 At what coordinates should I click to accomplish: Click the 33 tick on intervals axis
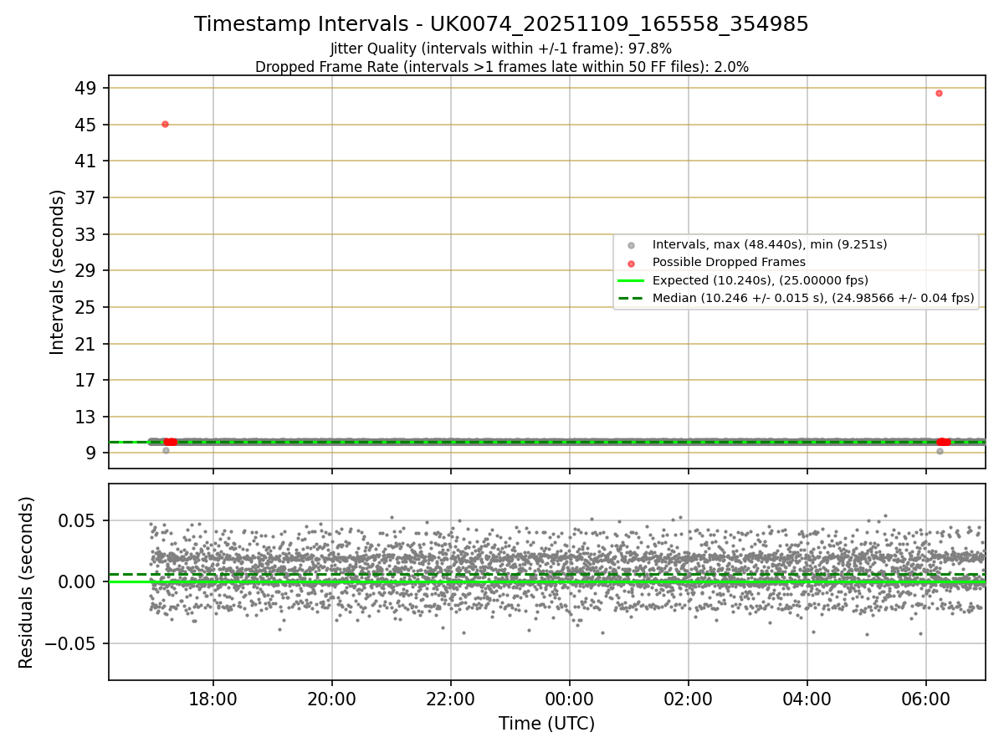[87, 234]
